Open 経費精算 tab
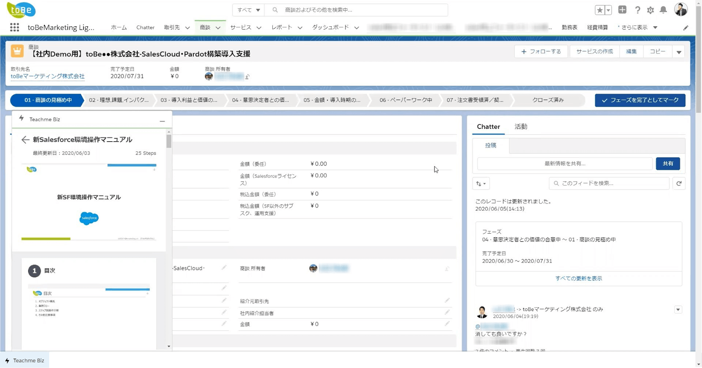Image resolution: width=702 pixels, height=368 pixels. click(x=598, y=28)
